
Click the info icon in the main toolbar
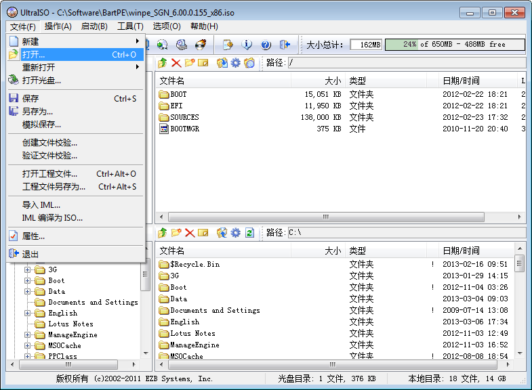[x=247, y=45]
